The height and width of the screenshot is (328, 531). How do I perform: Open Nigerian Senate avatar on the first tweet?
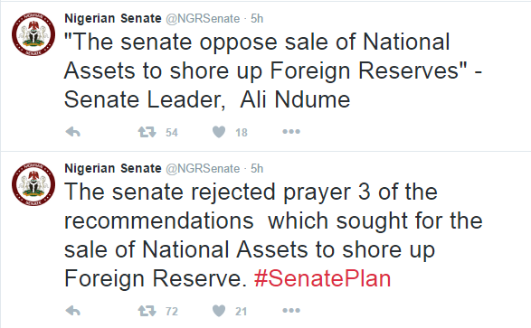tap(33, 34)
